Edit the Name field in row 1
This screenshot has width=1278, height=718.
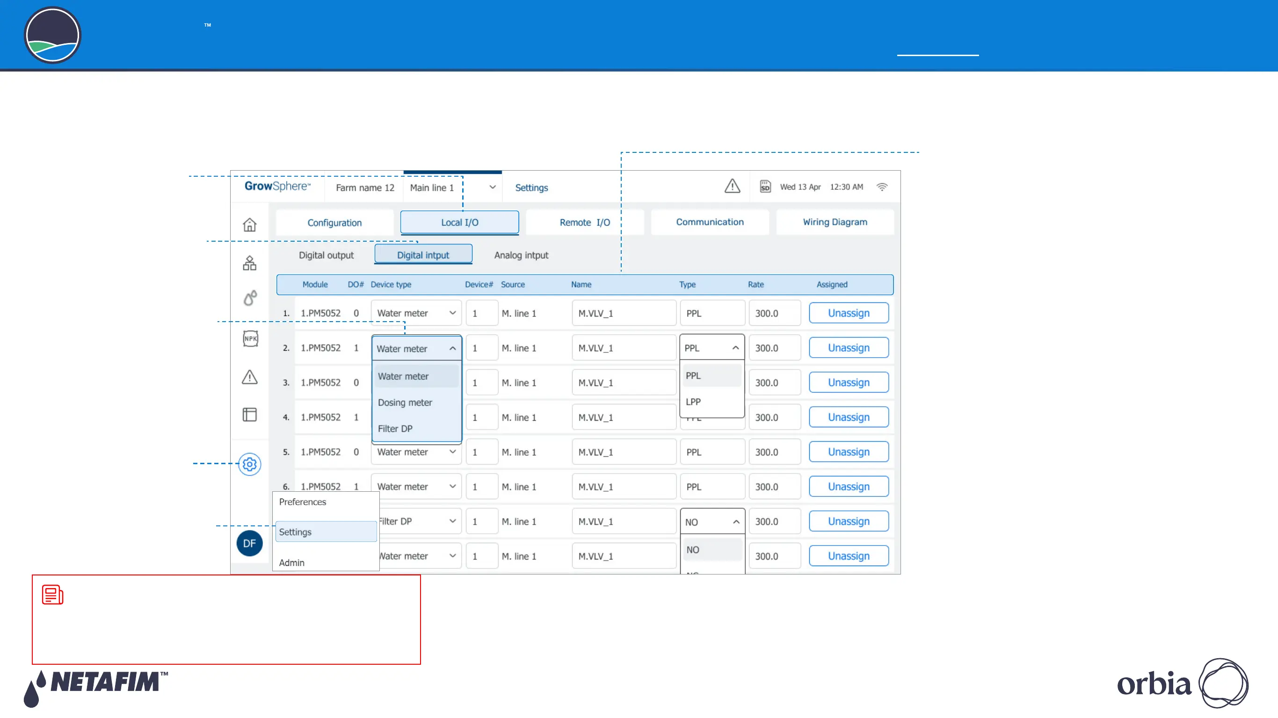[x=624, y=313]
